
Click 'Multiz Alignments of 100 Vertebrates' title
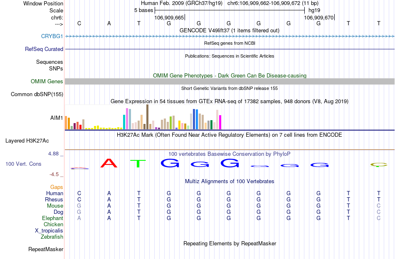[x=230, y=182]
